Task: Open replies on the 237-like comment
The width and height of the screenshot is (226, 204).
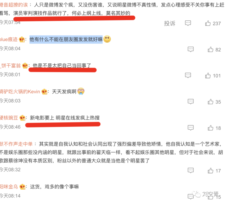Action: [188, 23]
